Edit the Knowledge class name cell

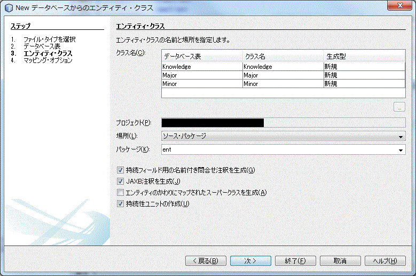(283, 67)
